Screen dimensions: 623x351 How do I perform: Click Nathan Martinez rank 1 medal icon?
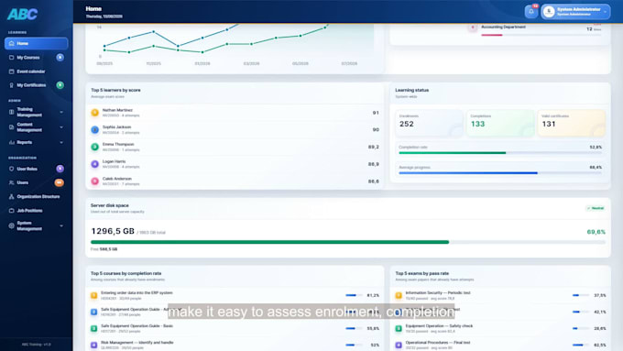pos(94,113)
